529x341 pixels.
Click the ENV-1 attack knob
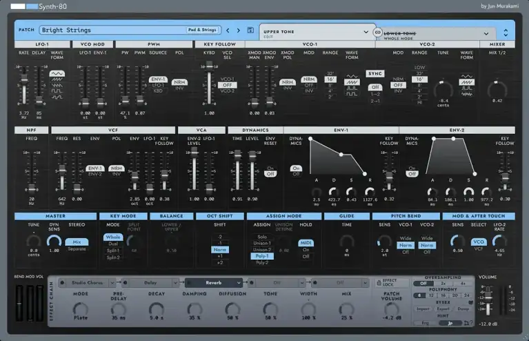[x=316, y=193]
